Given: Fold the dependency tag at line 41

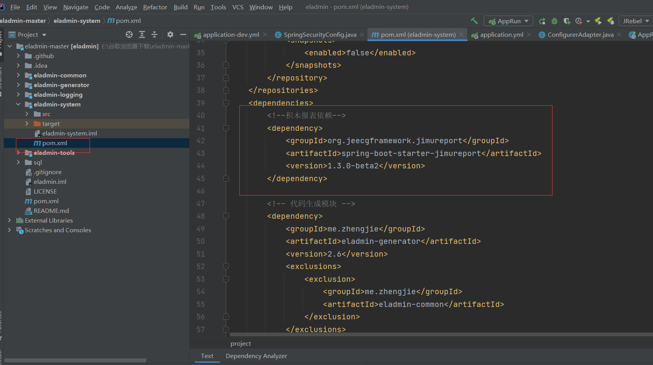Looking at the screenshot, I should pos(226,128).
